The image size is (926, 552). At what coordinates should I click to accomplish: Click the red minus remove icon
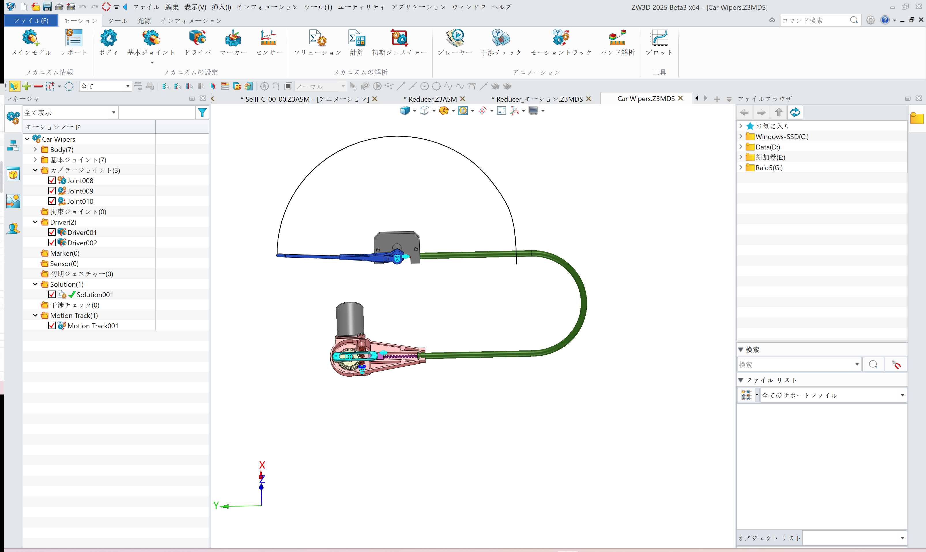coord(38,86)
